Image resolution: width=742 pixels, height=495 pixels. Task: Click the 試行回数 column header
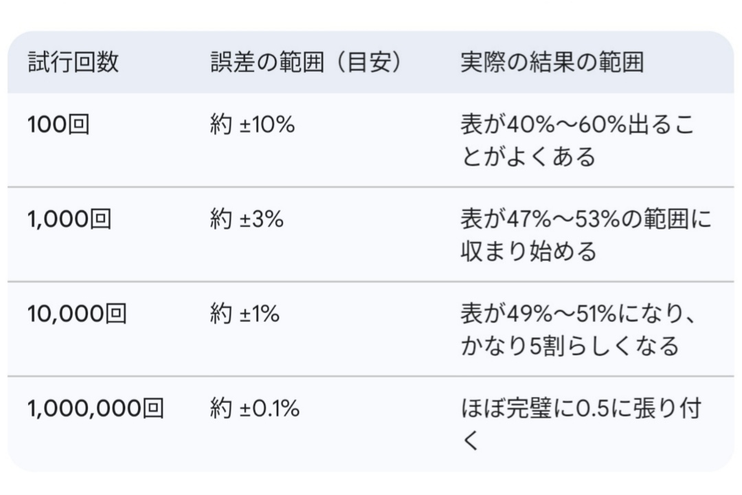(x=74, y=63)
